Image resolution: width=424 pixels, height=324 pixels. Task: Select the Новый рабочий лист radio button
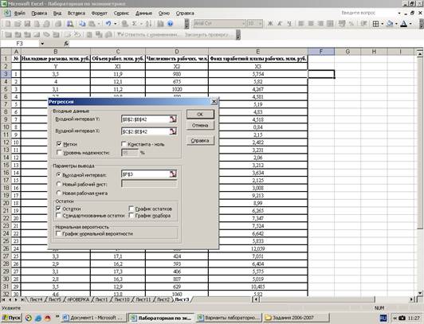tap(58, 184)
